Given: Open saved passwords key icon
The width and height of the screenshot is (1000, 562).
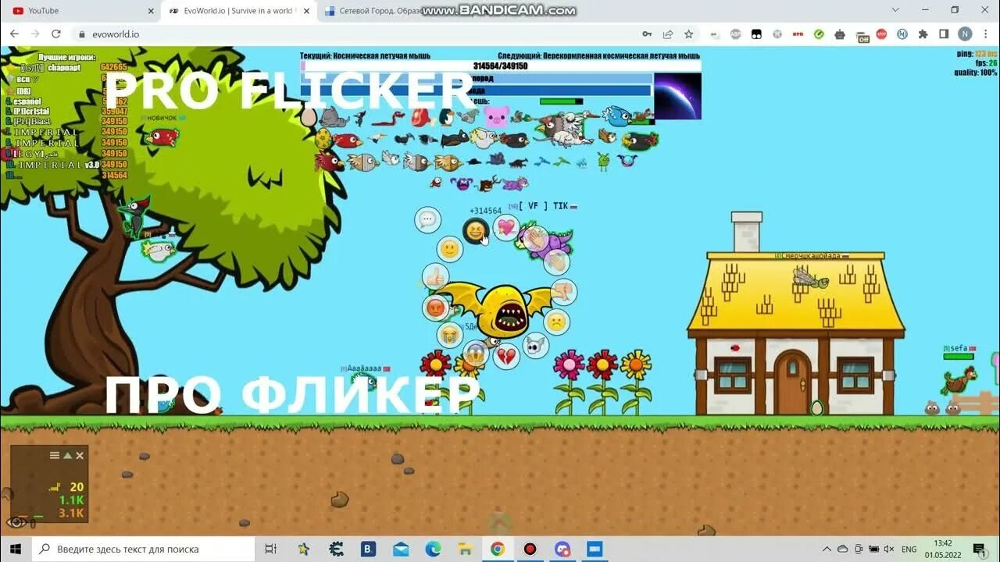Looking at the screenshot, I should pyautogui.click(x=647, y=34).
